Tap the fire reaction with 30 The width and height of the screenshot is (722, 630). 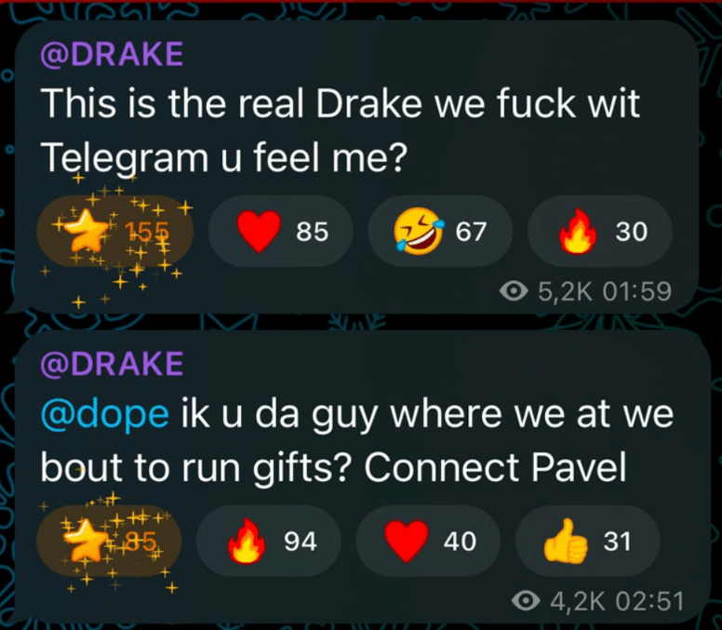click(x=599, y=231)
